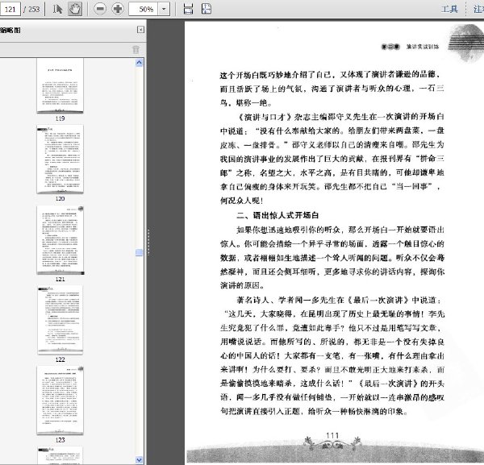The width and height of the screenshot is (484, 465).
Task: Click the total pages label 253
Action: point(34,9)
